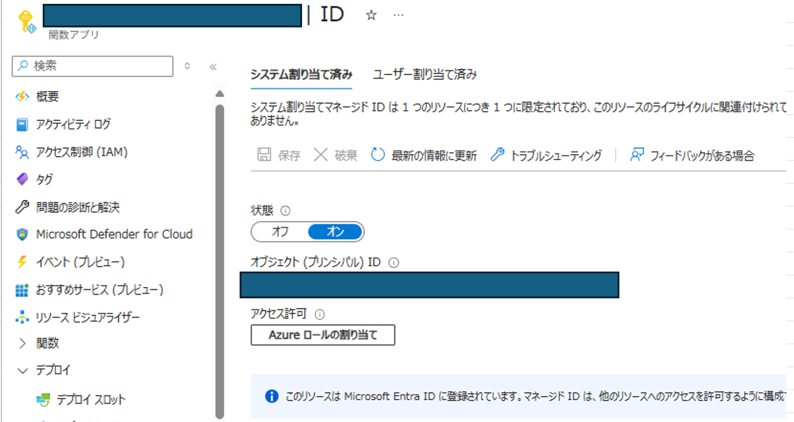
Task: Click info icon beside オブジェクト (プリンシパル) ID
Action: [393, 263]
